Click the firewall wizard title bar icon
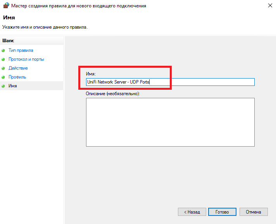Viewport: 276px width, 224px height. coord(6,5)
